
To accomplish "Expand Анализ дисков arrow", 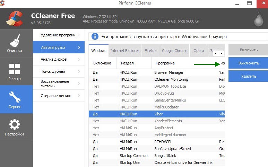I will point(79,60).
